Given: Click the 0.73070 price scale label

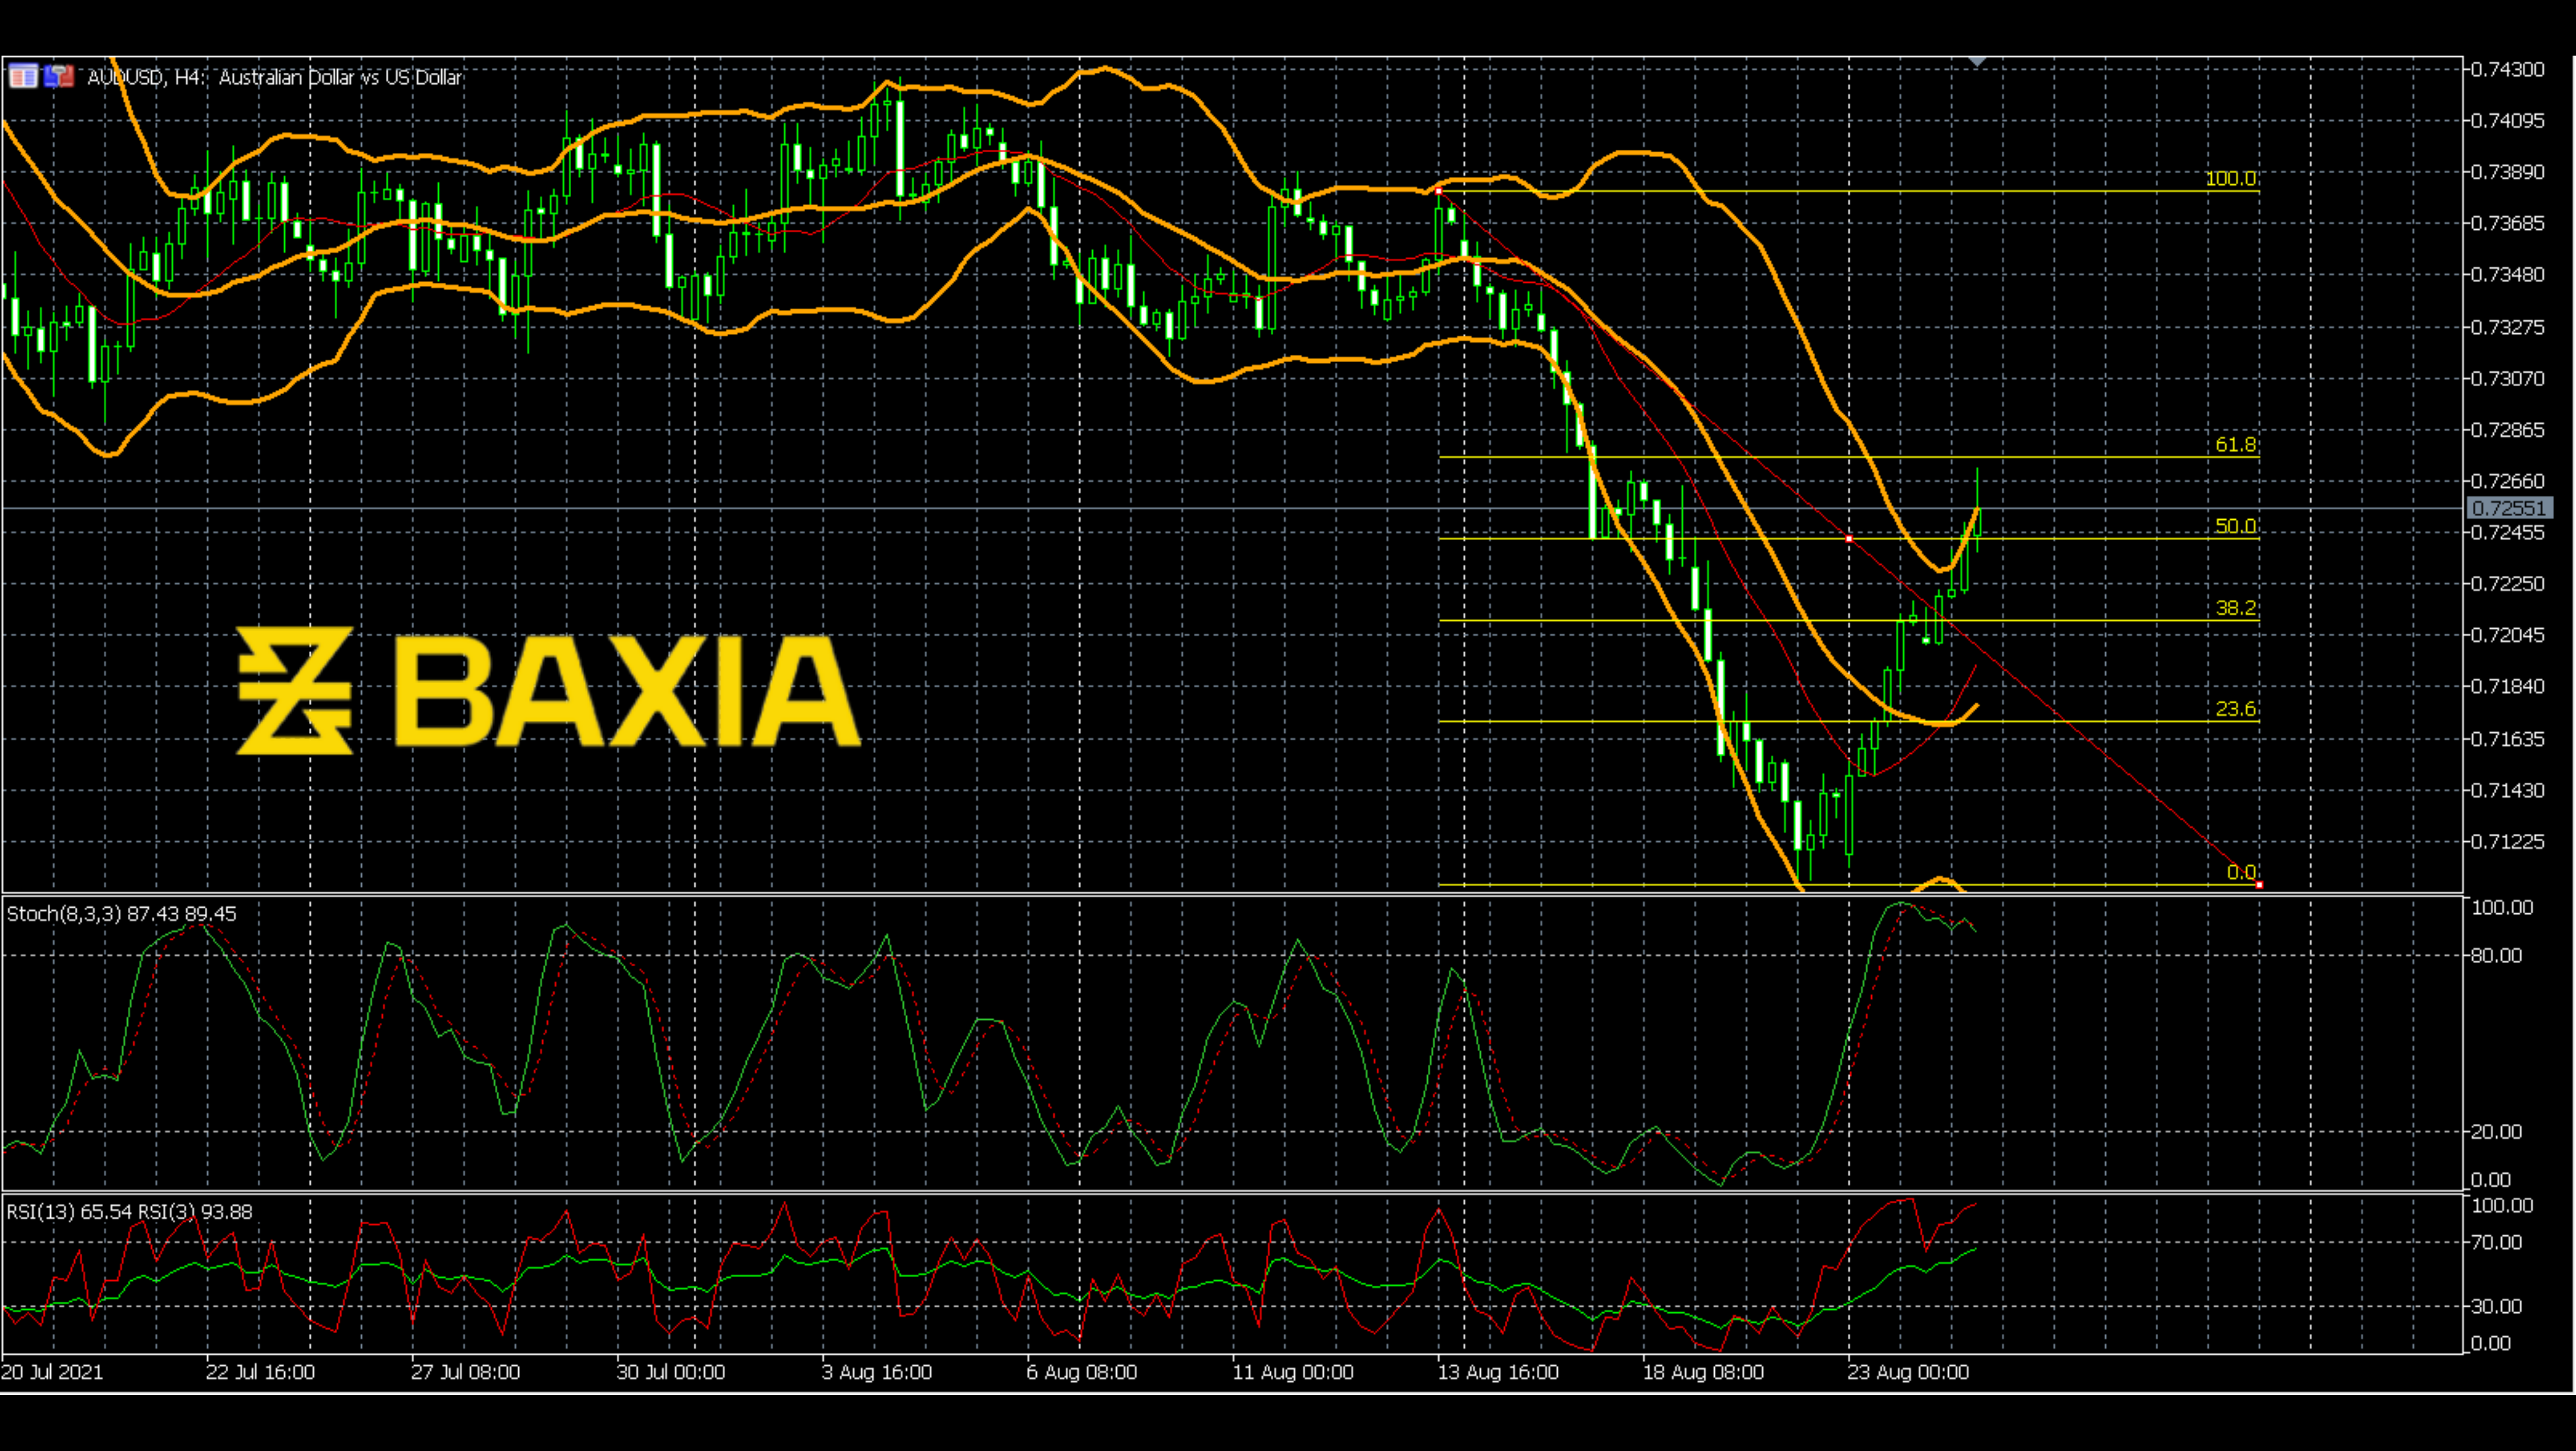Looking at the screenshot, I should tap(2508, 378).
